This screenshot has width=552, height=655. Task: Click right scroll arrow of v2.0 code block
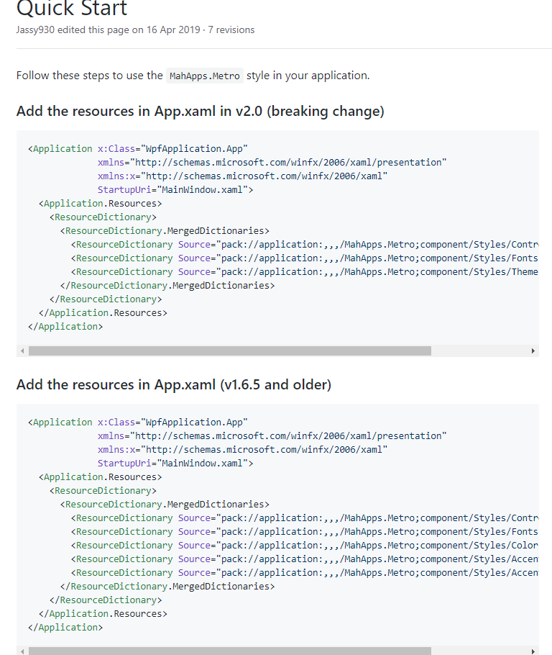[533, 351]
